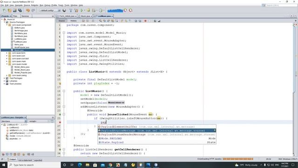Toggle Sort by Name in Navigator

pyautogui.click(x=28, y=154)
